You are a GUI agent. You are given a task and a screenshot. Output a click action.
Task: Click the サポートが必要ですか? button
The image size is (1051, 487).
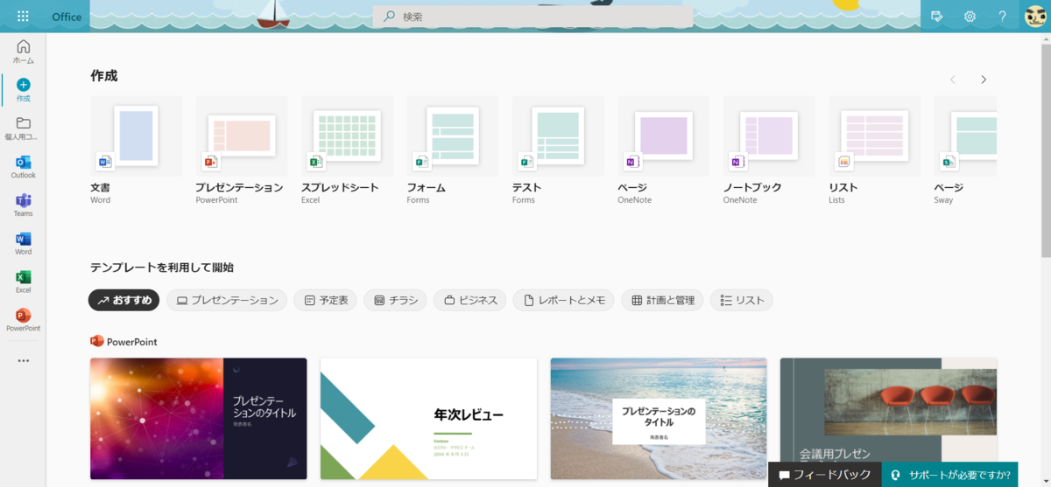[x=949, y=475]
